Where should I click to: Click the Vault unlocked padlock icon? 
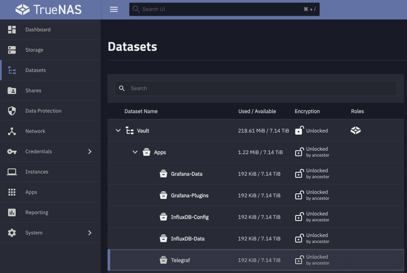(x=299, y=131)
